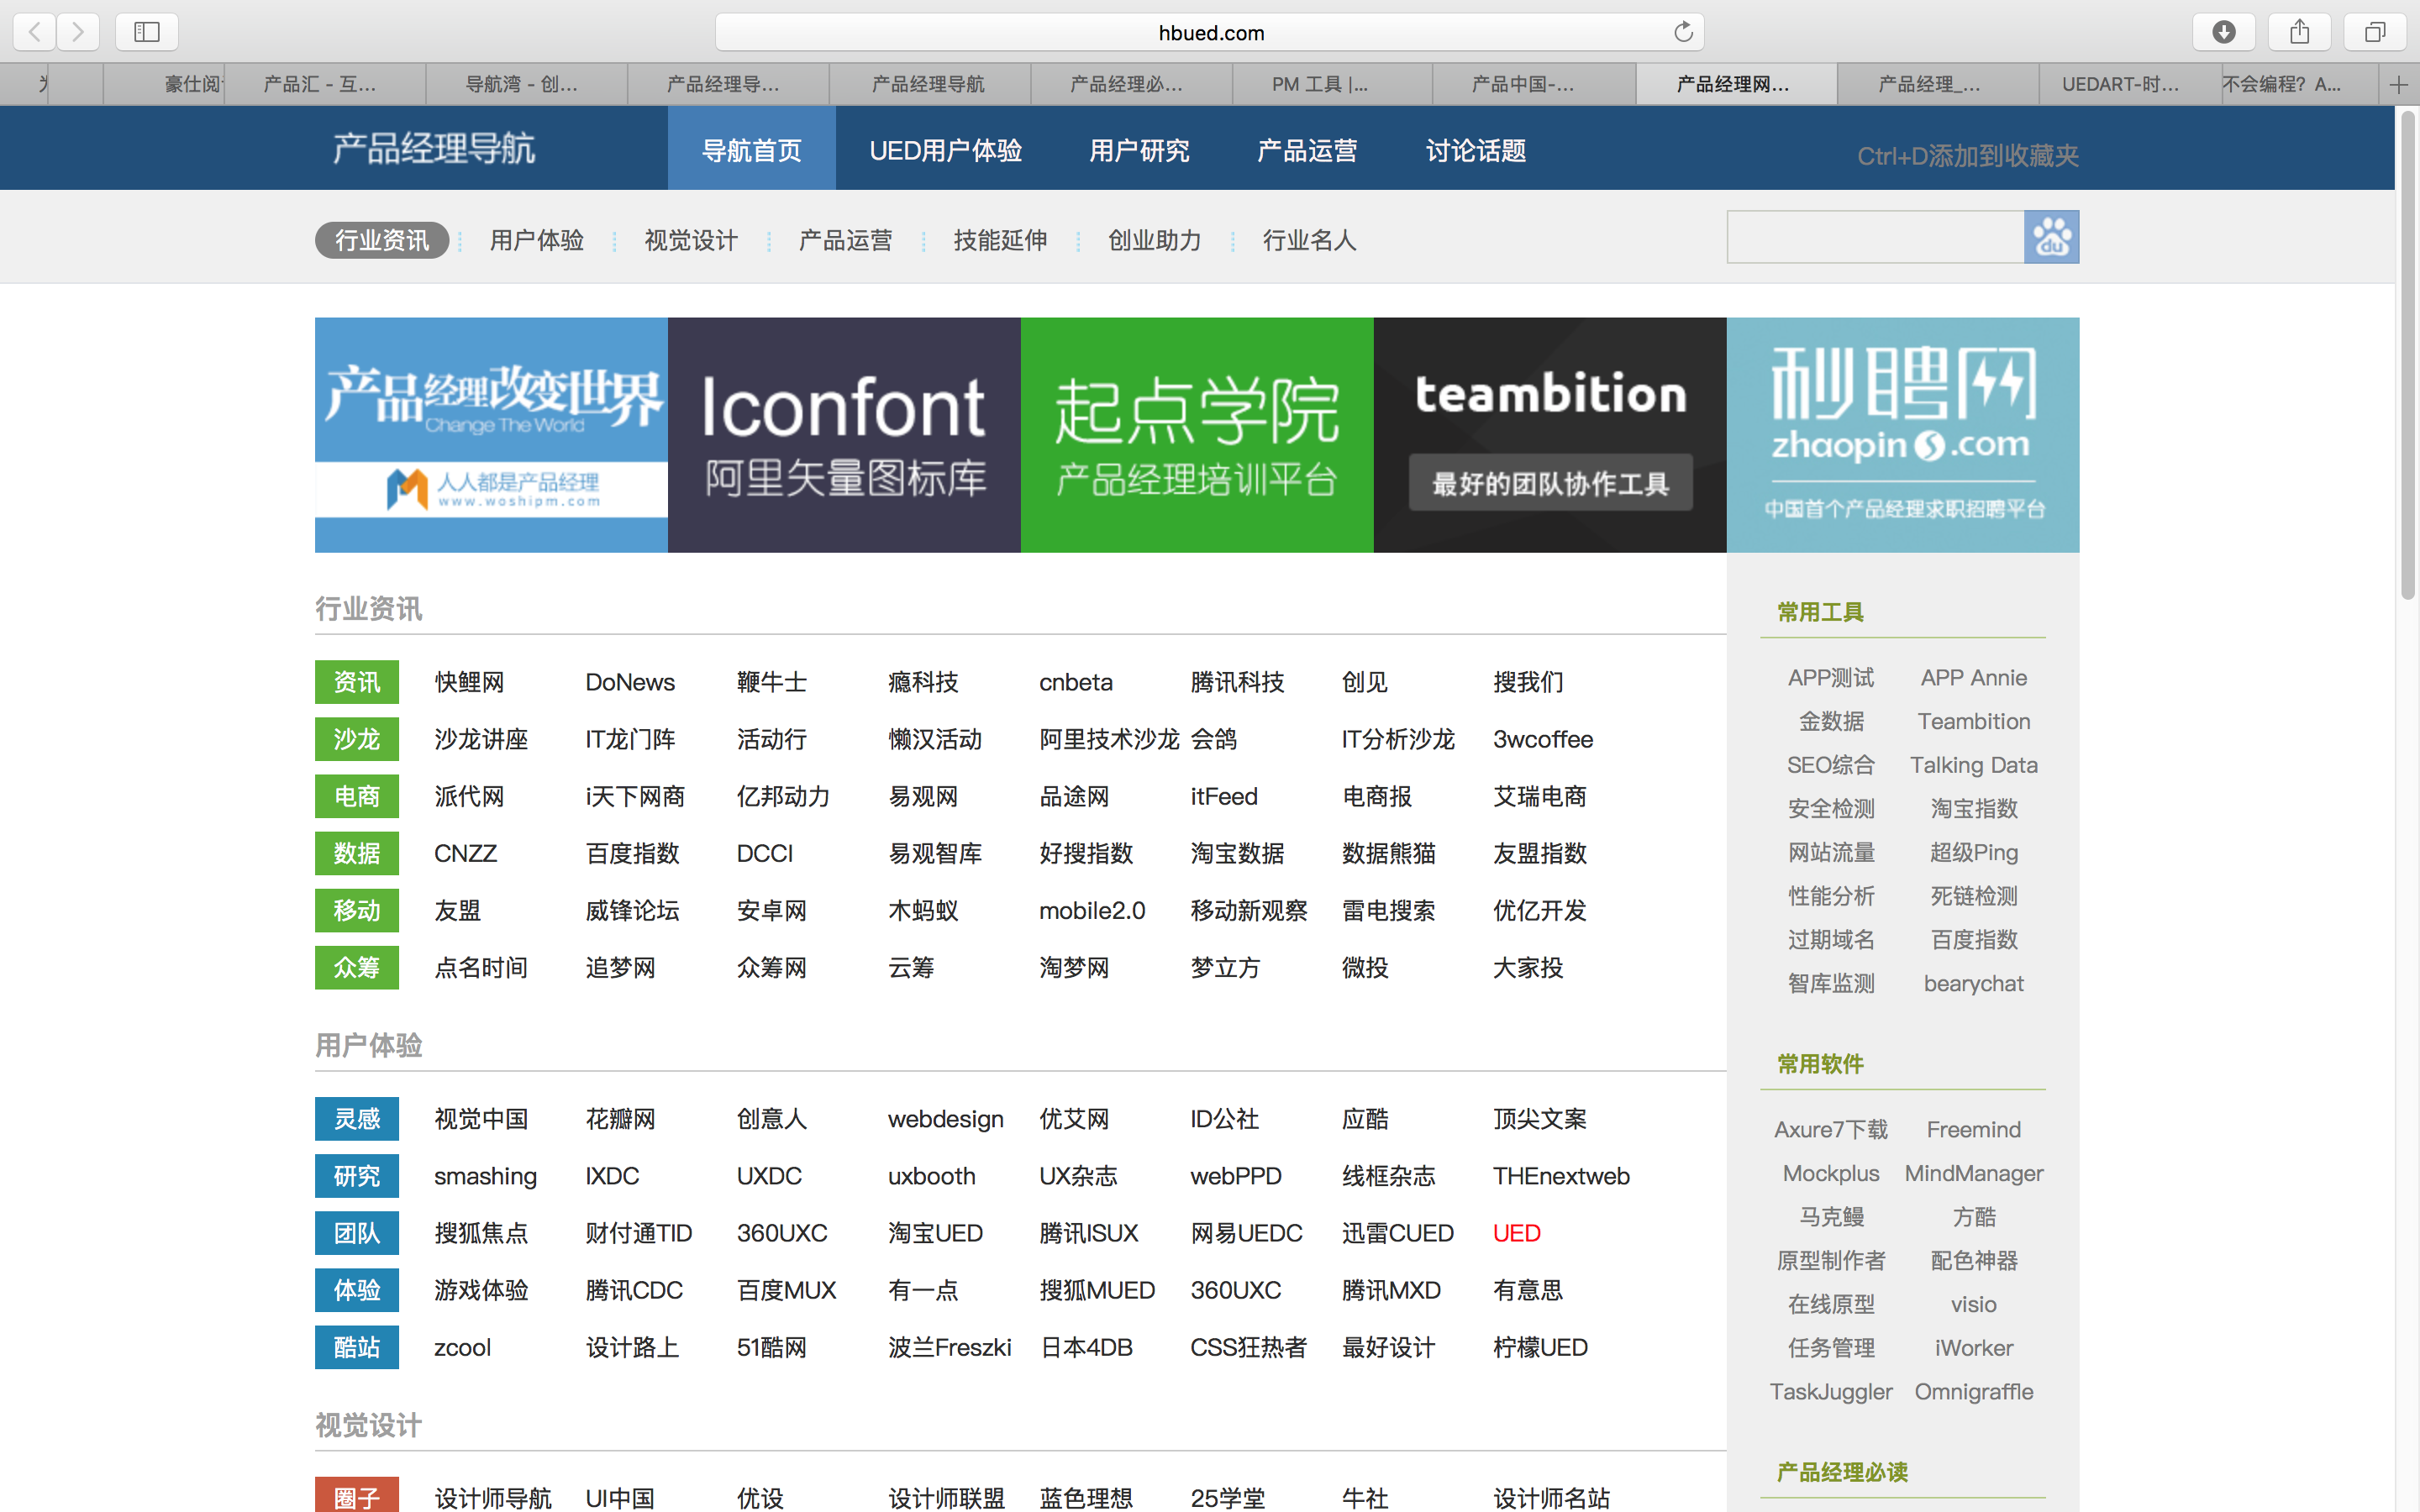The width and height of the screenshot is (2420, 1512).
Task: Switch to the 导航湾 browser tab
Action: 526,85
